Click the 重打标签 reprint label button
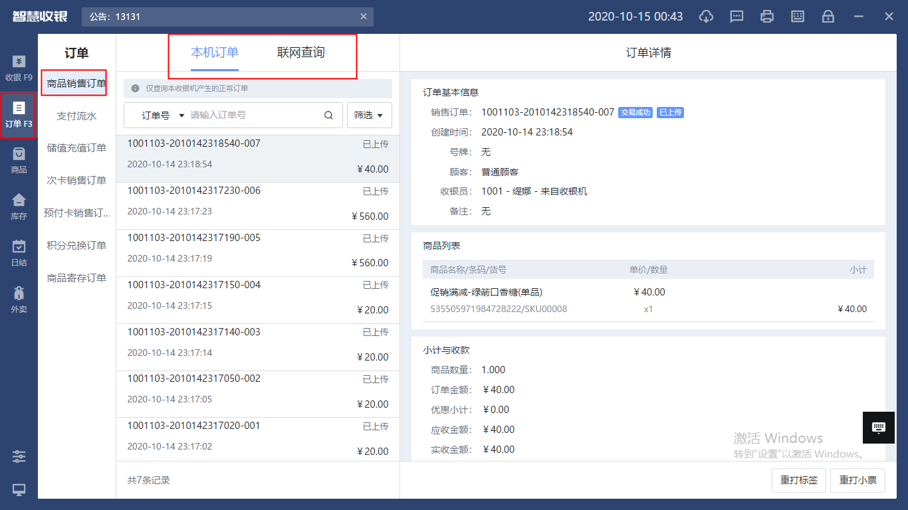The image size is (908, 510). tap(799, 480)
